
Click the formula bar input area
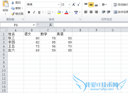pos(91,25)
